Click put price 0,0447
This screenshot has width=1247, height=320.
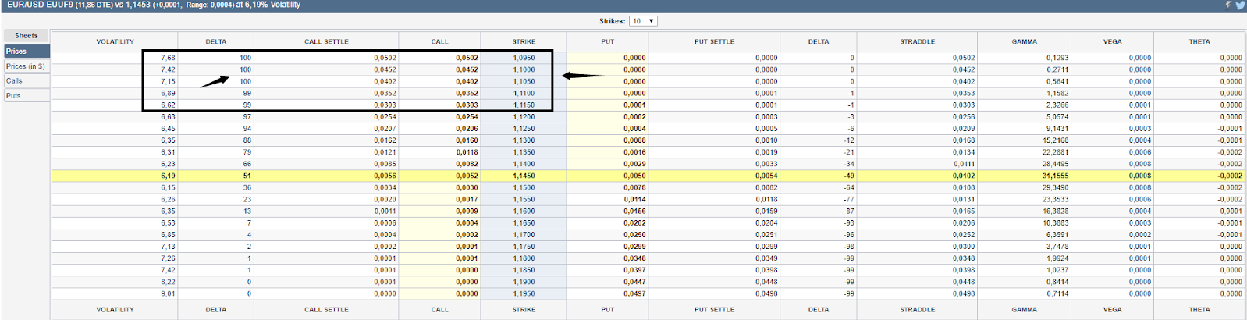634,282
